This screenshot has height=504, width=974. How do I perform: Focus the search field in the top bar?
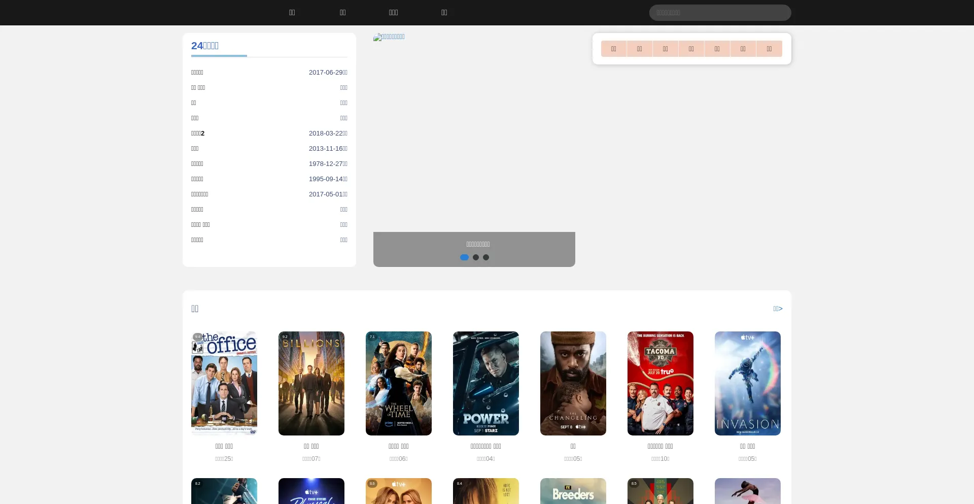pos(720,13)
